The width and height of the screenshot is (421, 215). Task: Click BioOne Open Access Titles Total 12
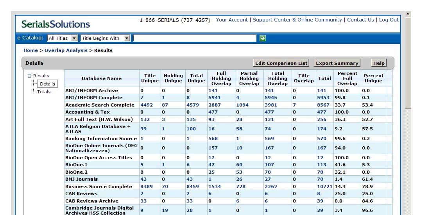(320, 158)
